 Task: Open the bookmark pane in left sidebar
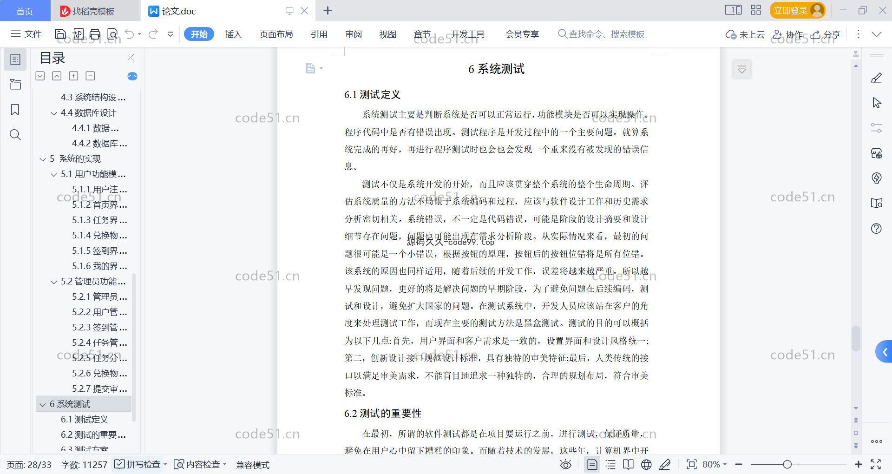(x=15, y=110)
